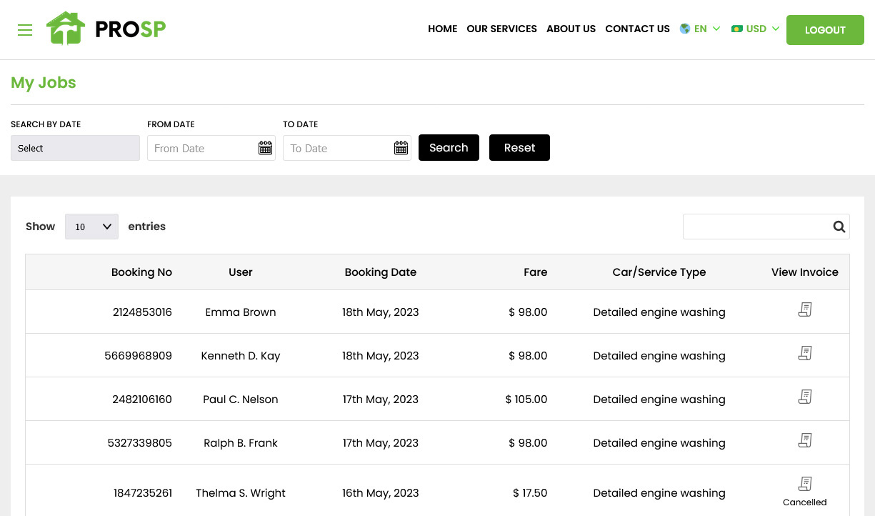Click the My Jobs page heading
Screen dimensions: 875x516
click(x=44, y=83)
